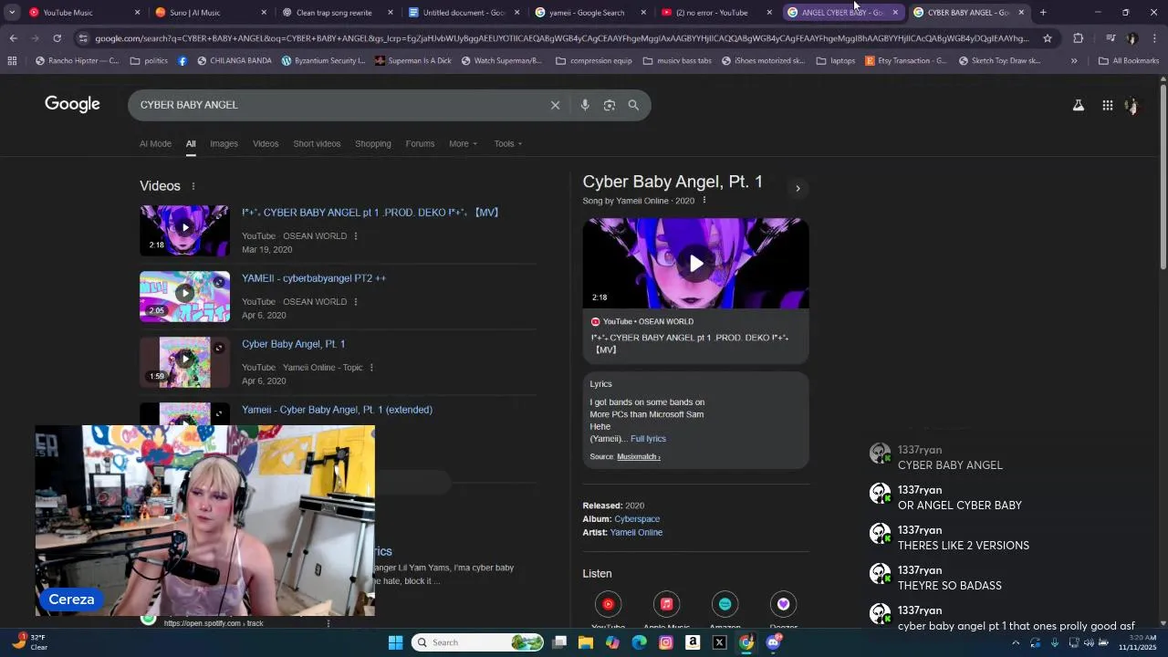Viewport: 1168px width, 657px height.
Task: Open Discord from taskbar
Action: tap(774, 642)
